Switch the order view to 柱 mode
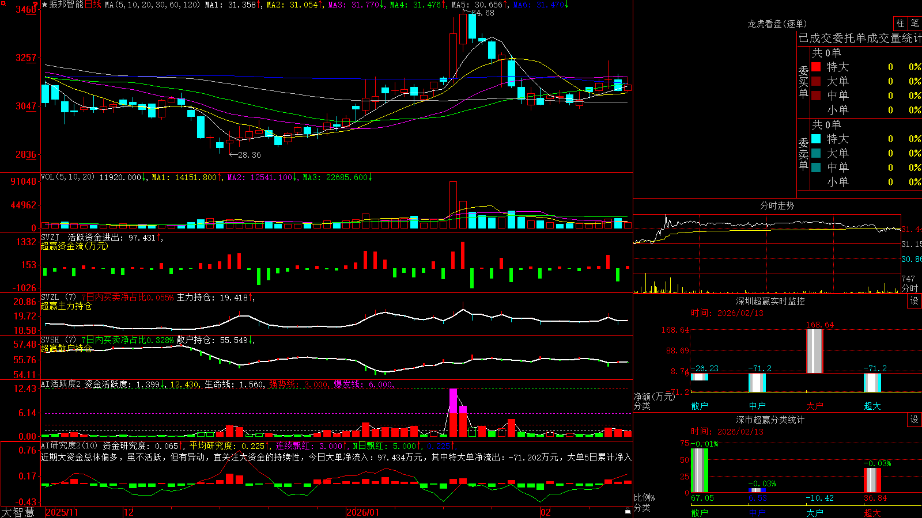Viewport: 922px width, 518px height. pos(900,23)
